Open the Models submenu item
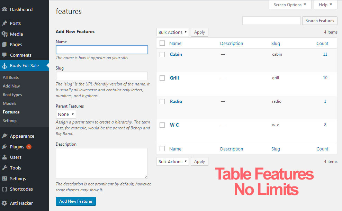The width and height of the screenshot is (342, 211). coord(9,103)
